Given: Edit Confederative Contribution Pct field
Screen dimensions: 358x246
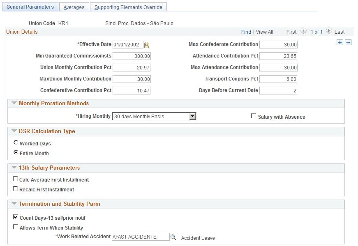Looking at the screenshot, I should click(132, 91).
